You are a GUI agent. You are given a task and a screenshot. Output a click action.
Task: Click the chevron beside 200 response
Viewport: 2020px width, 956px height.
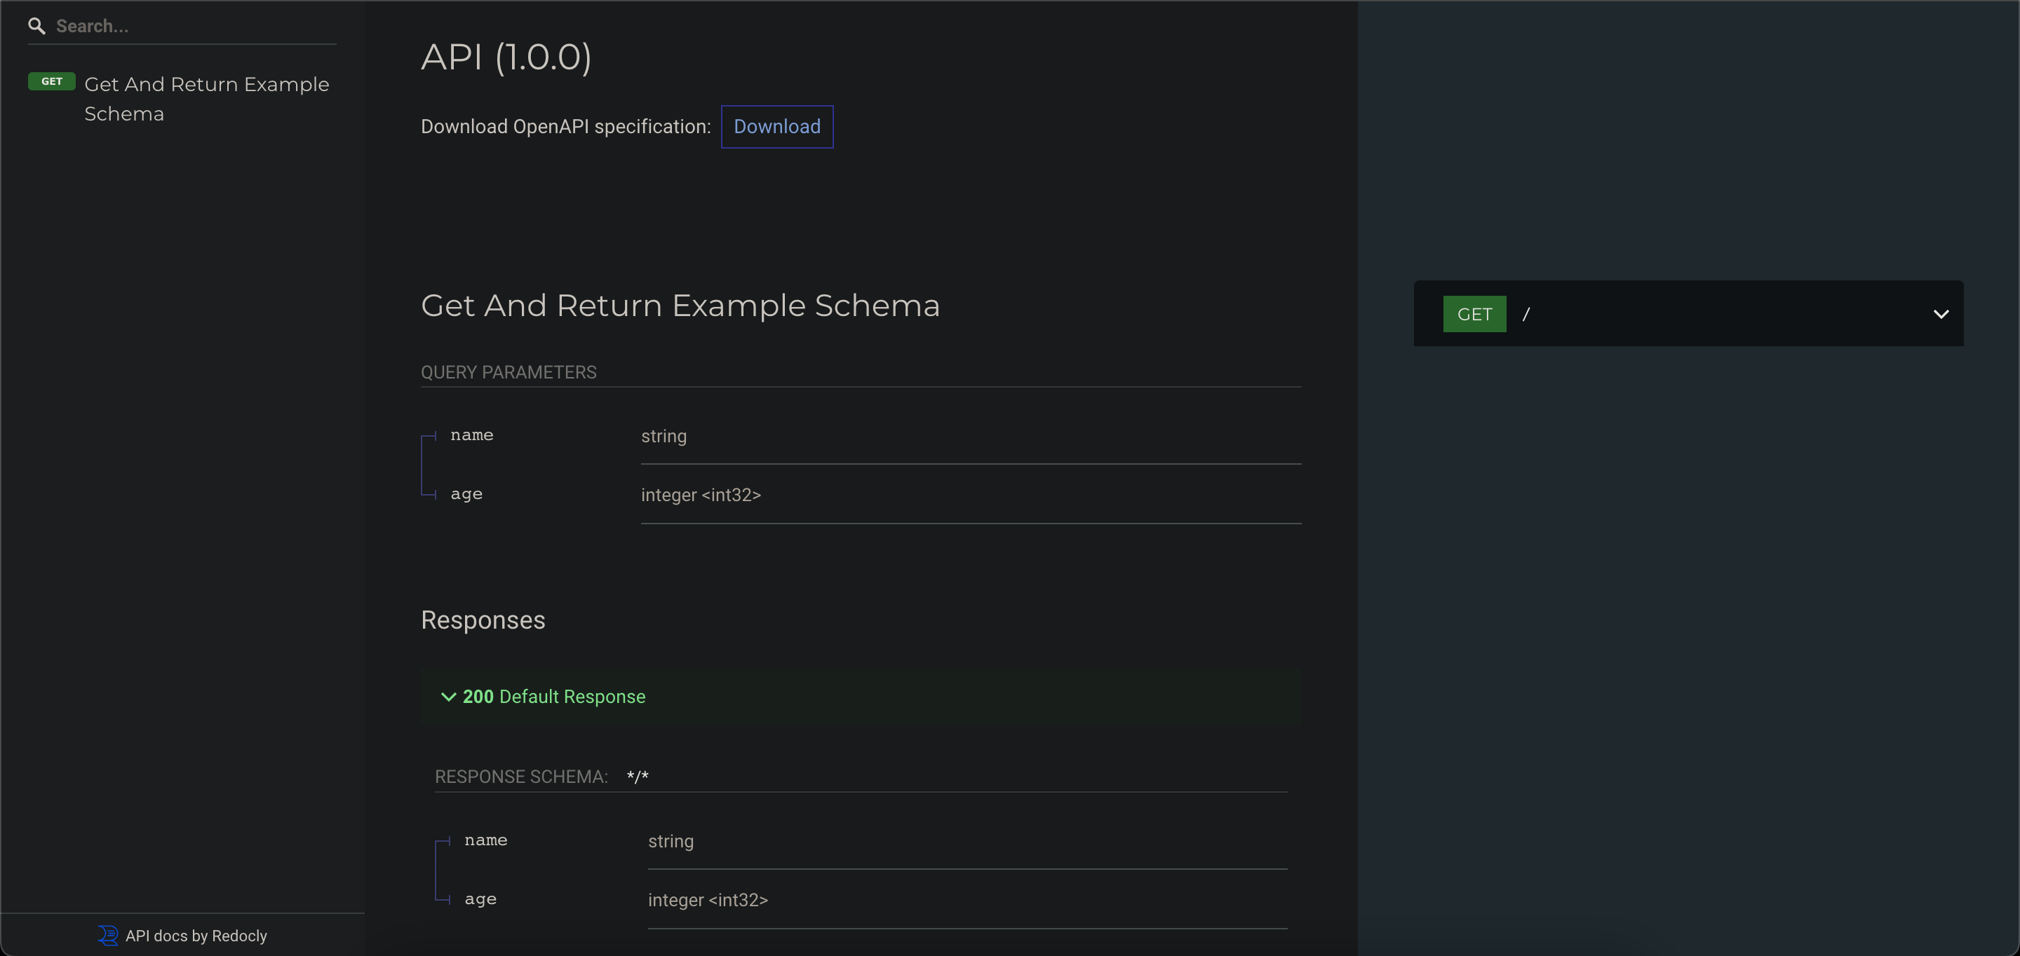449,697
